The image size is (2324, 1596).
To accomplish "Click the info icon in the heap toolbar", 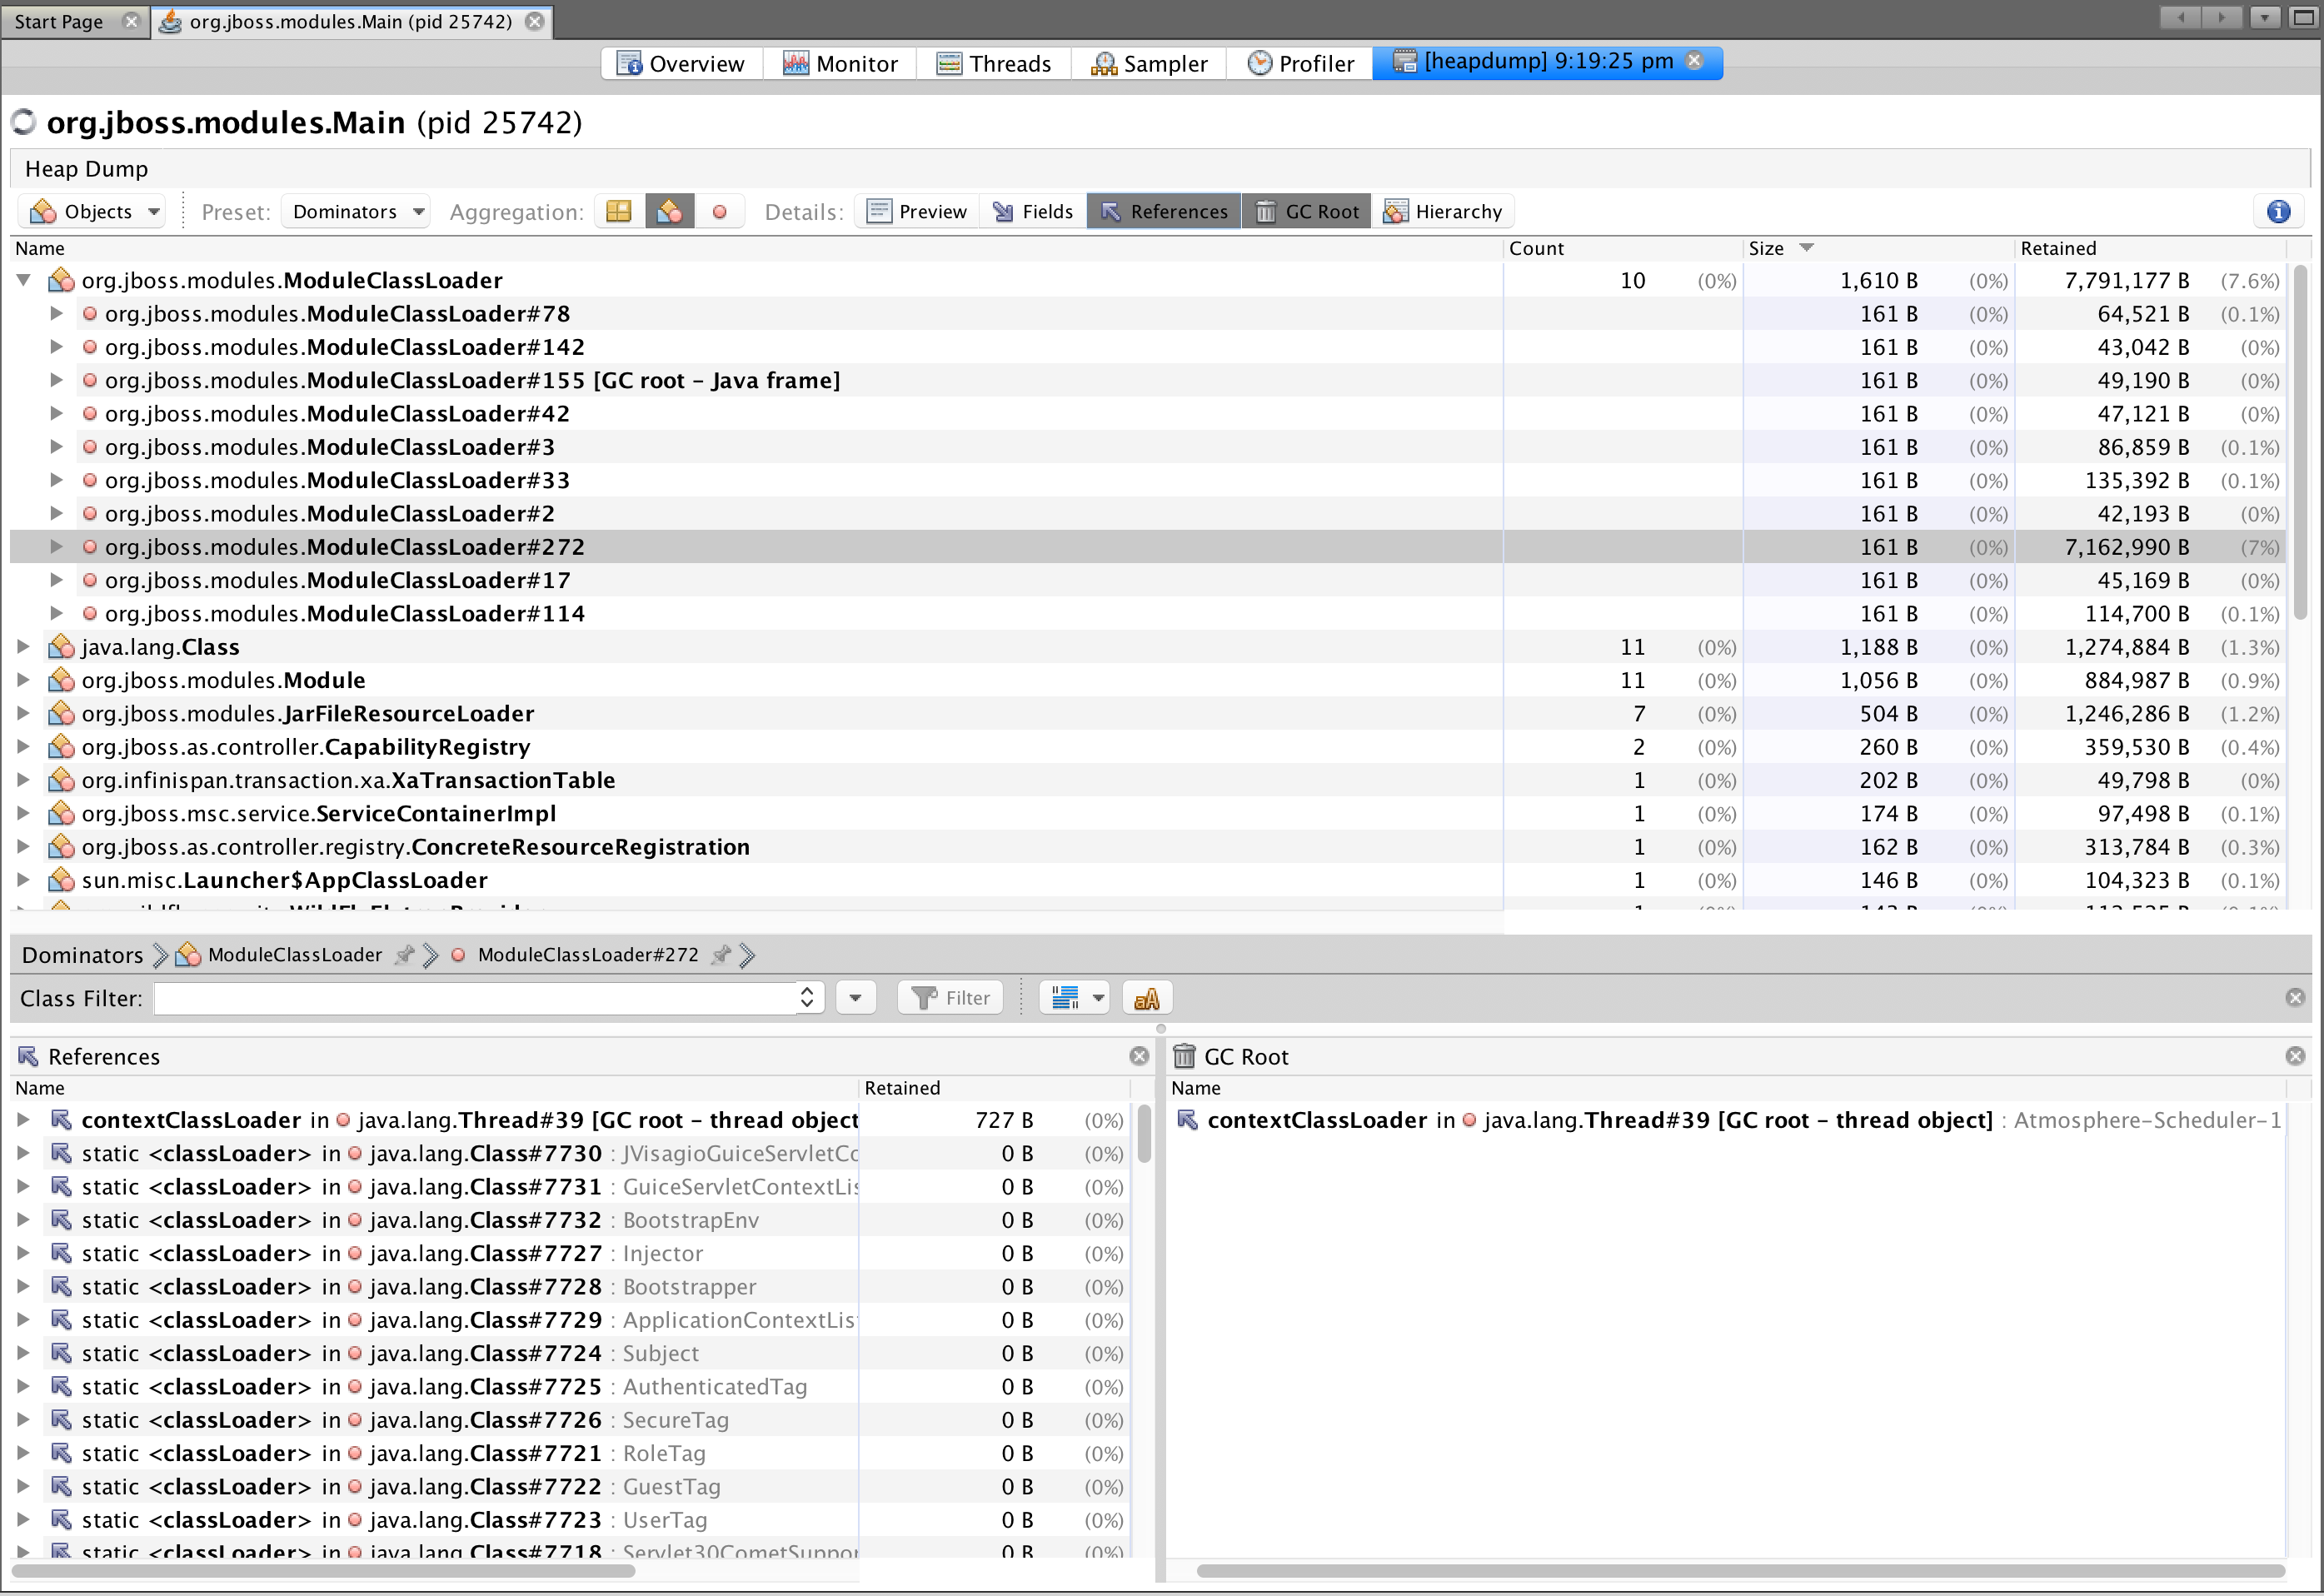I will point(2278,211).
